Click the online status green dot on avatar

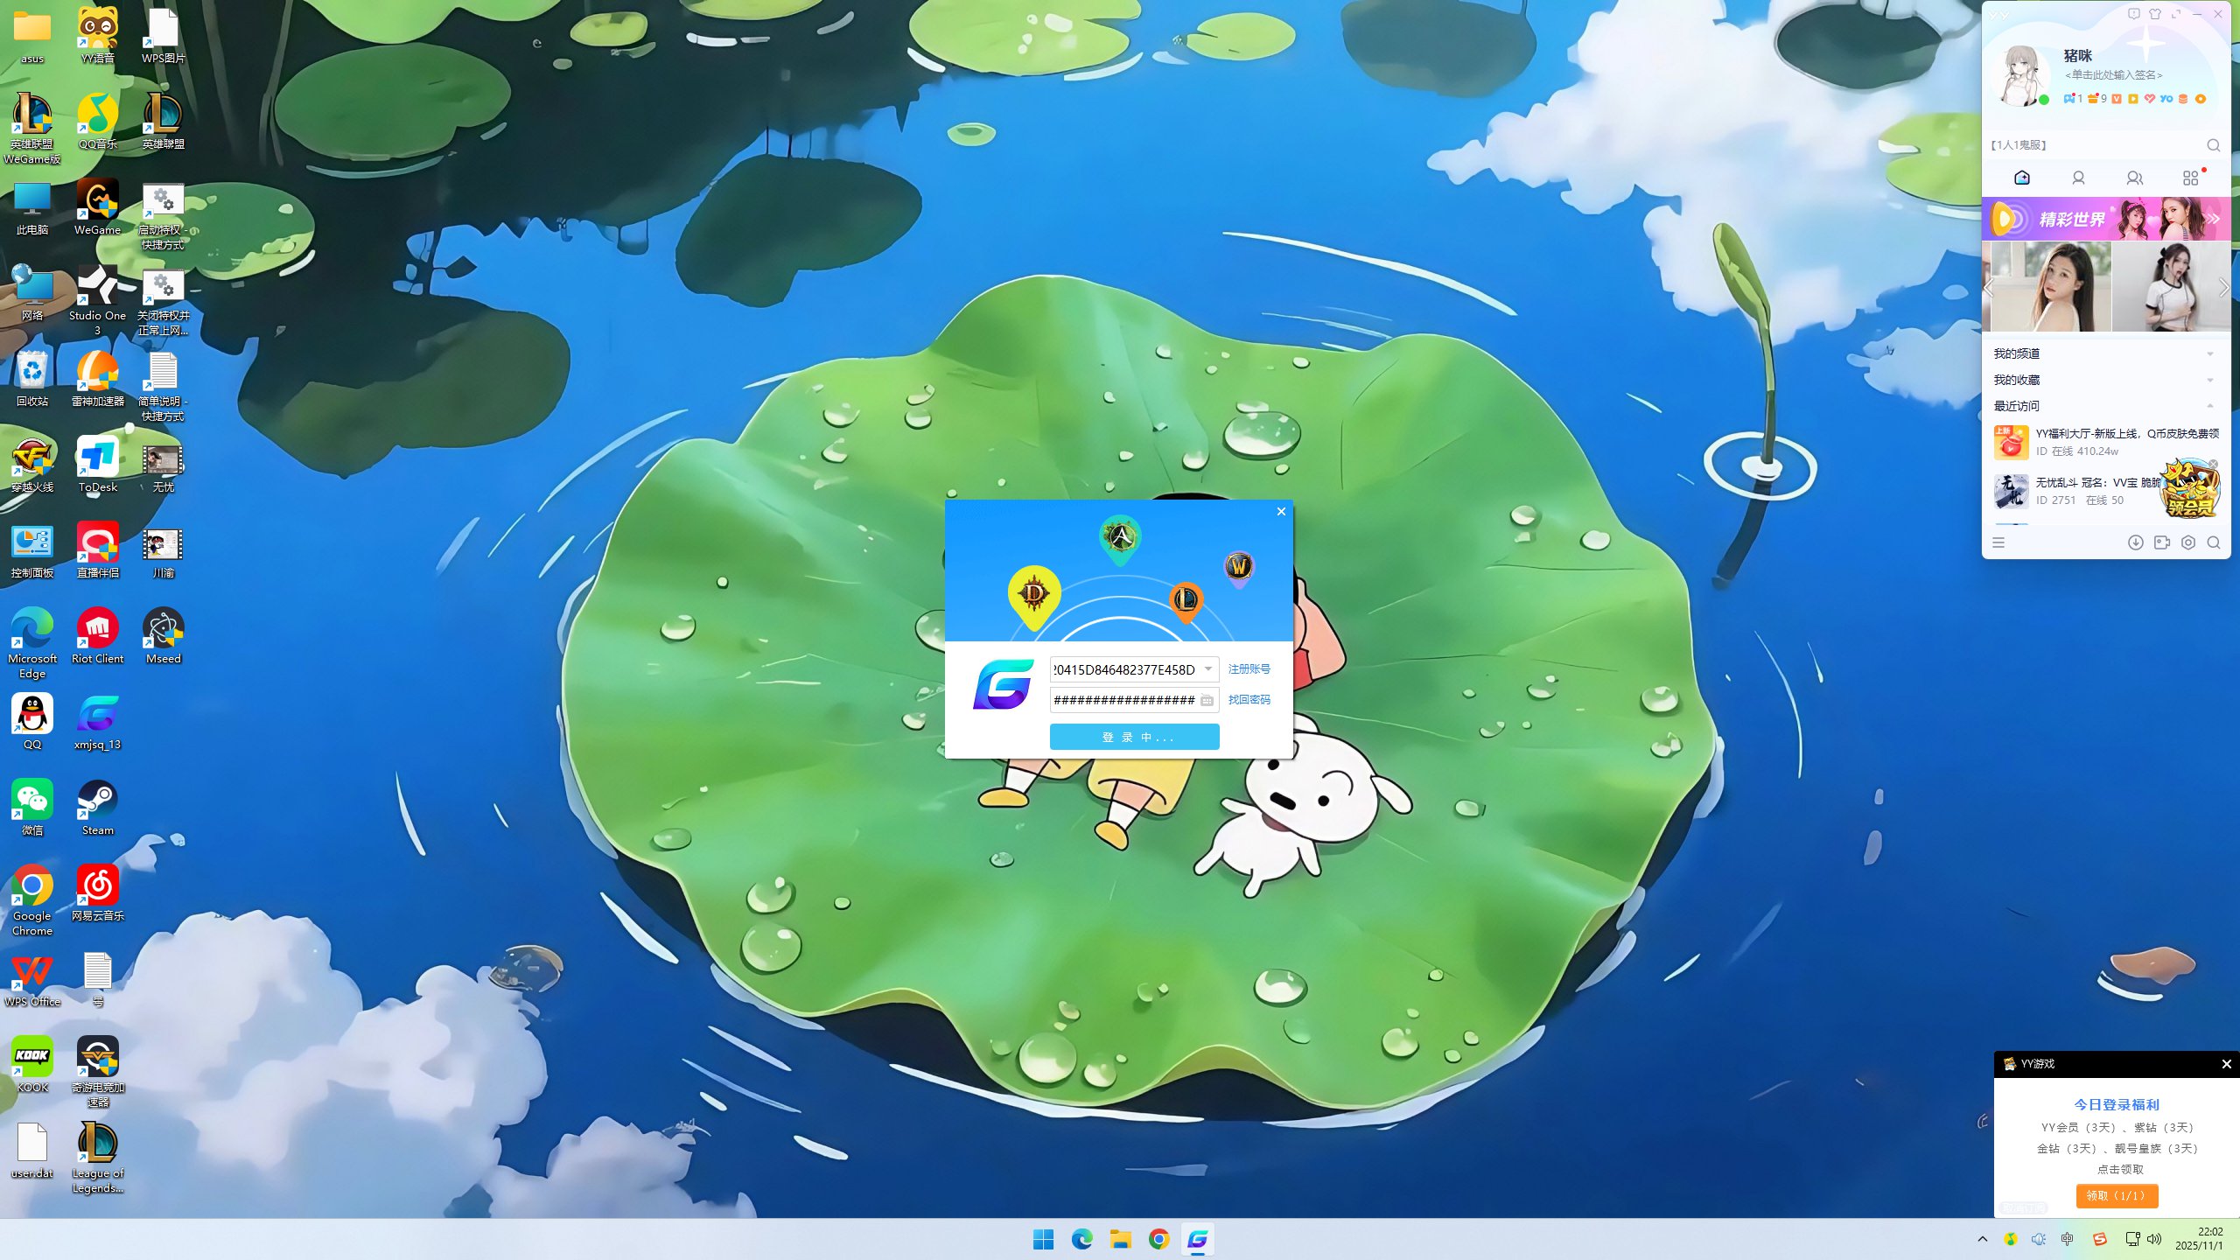pos(2044,100)
